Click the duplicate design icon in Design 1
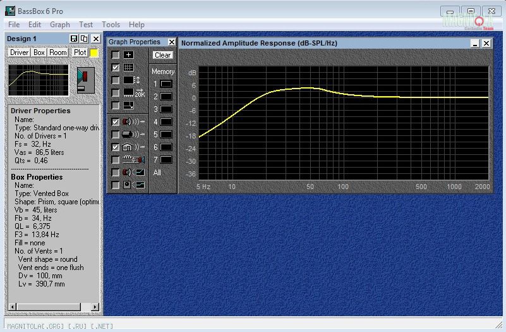 84,39
